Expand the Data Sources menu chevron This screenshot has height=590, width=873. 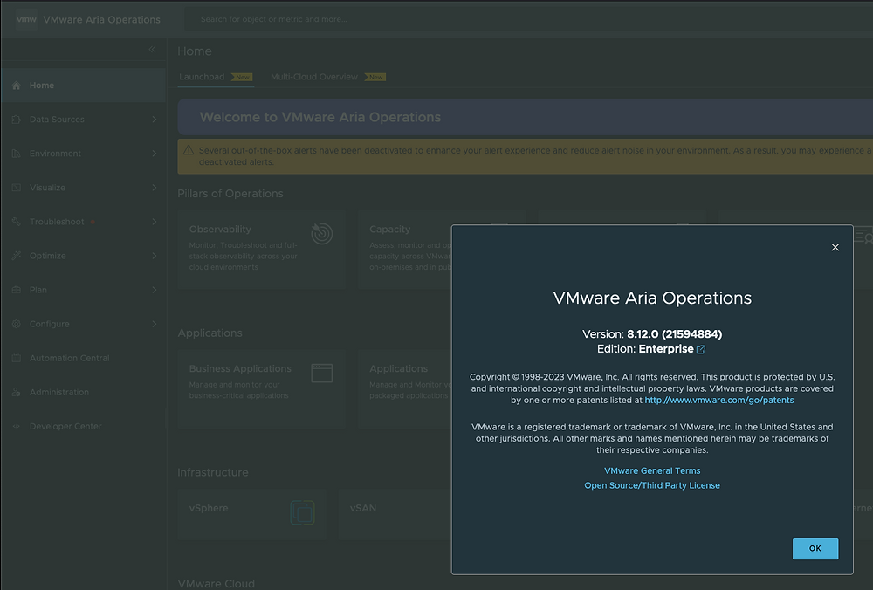(154, 120)
